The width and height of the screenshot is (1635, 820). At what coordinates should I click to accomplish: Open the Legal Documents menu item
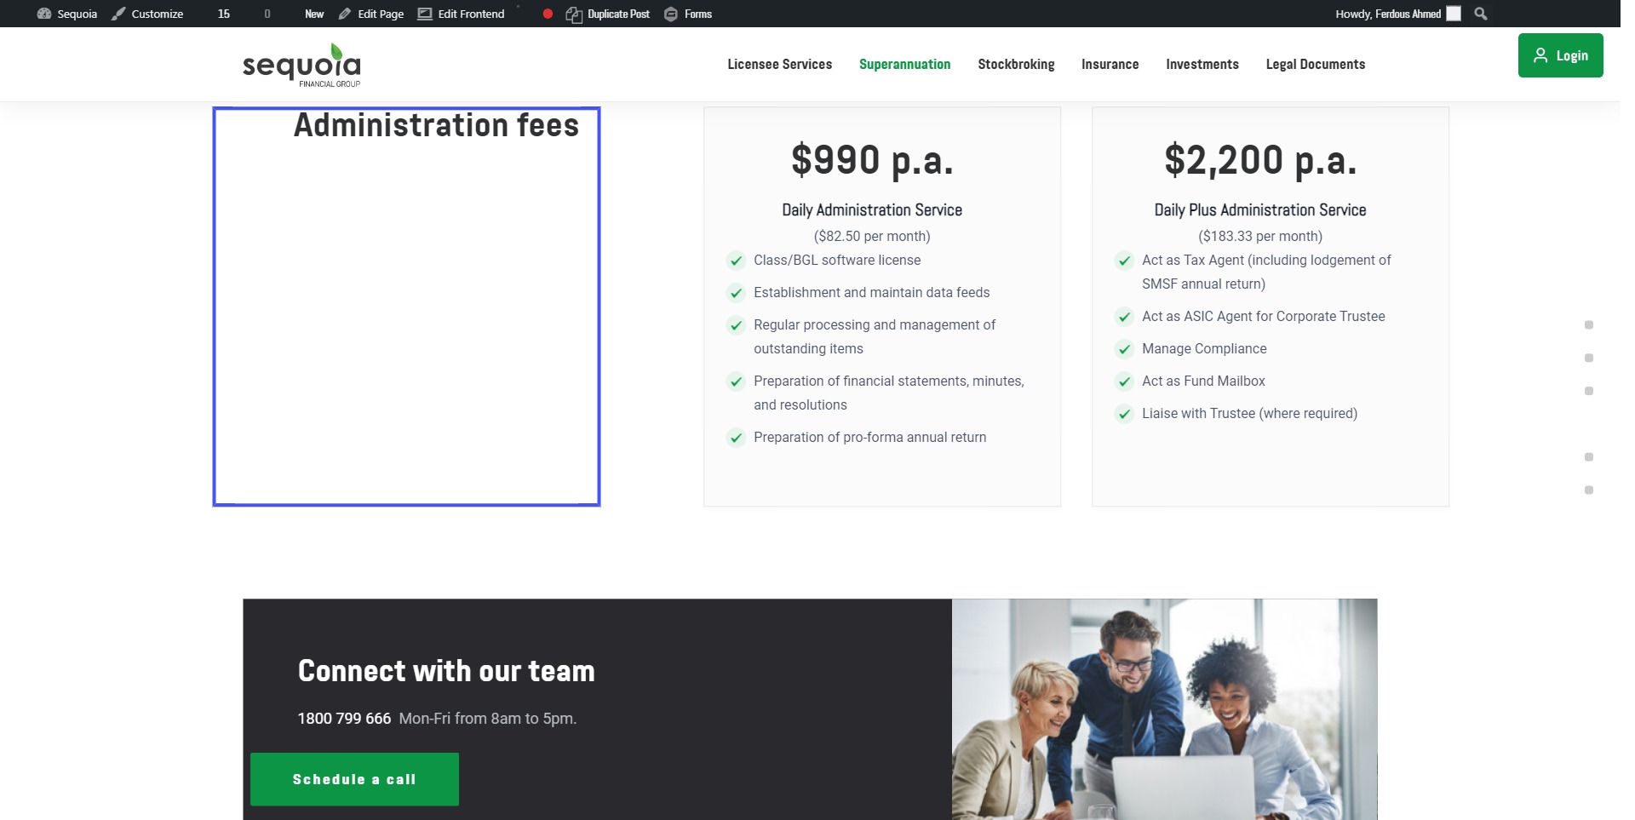click(1315, 64)
